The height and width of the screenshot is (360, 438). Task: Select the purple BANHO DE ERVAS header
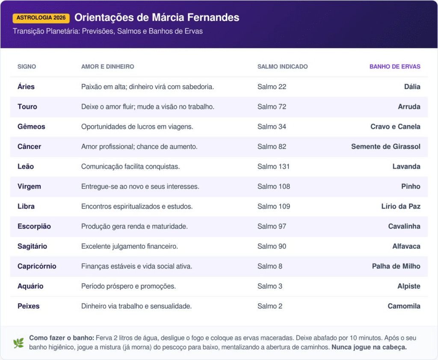click(394, 67)
